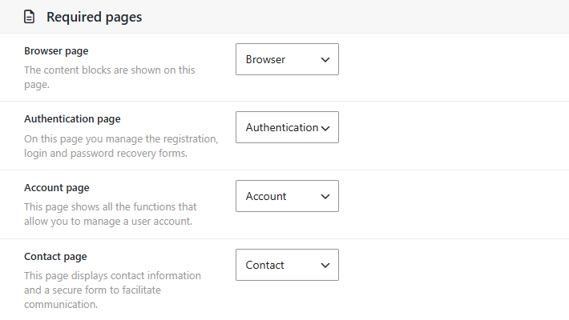Click the Authentication page label

[72, 119]
